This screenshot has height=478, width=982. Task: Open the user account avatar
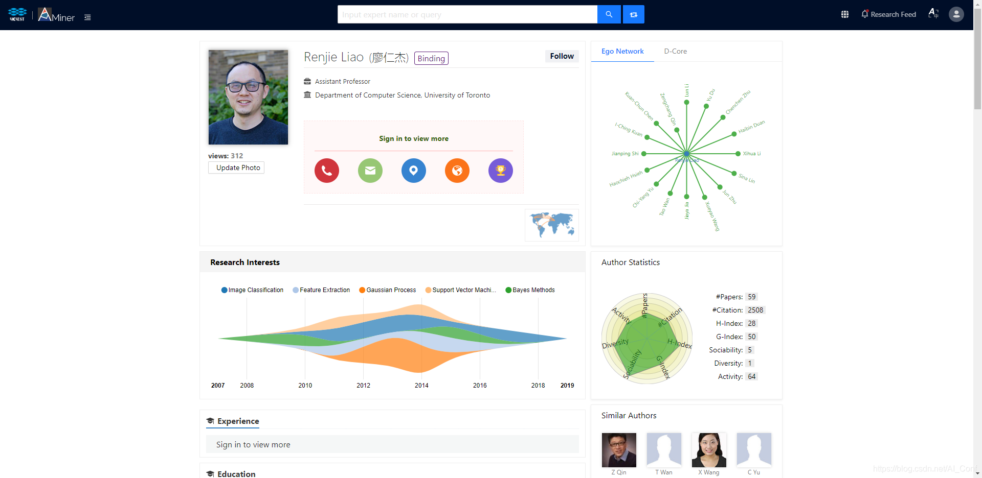pyautogui.click(x=956, y=14)
